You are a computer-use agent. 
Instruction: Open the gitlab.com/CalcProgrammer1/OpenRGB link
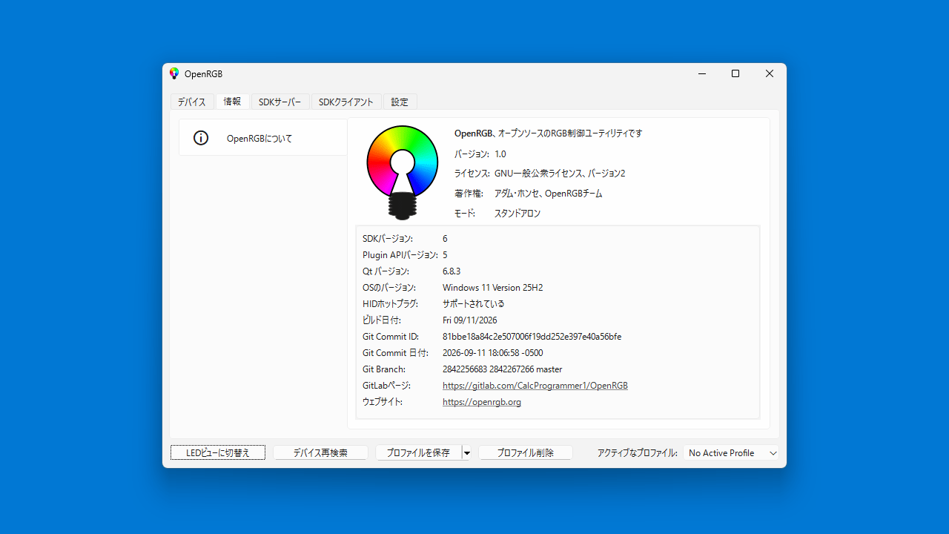pos(535,386)
